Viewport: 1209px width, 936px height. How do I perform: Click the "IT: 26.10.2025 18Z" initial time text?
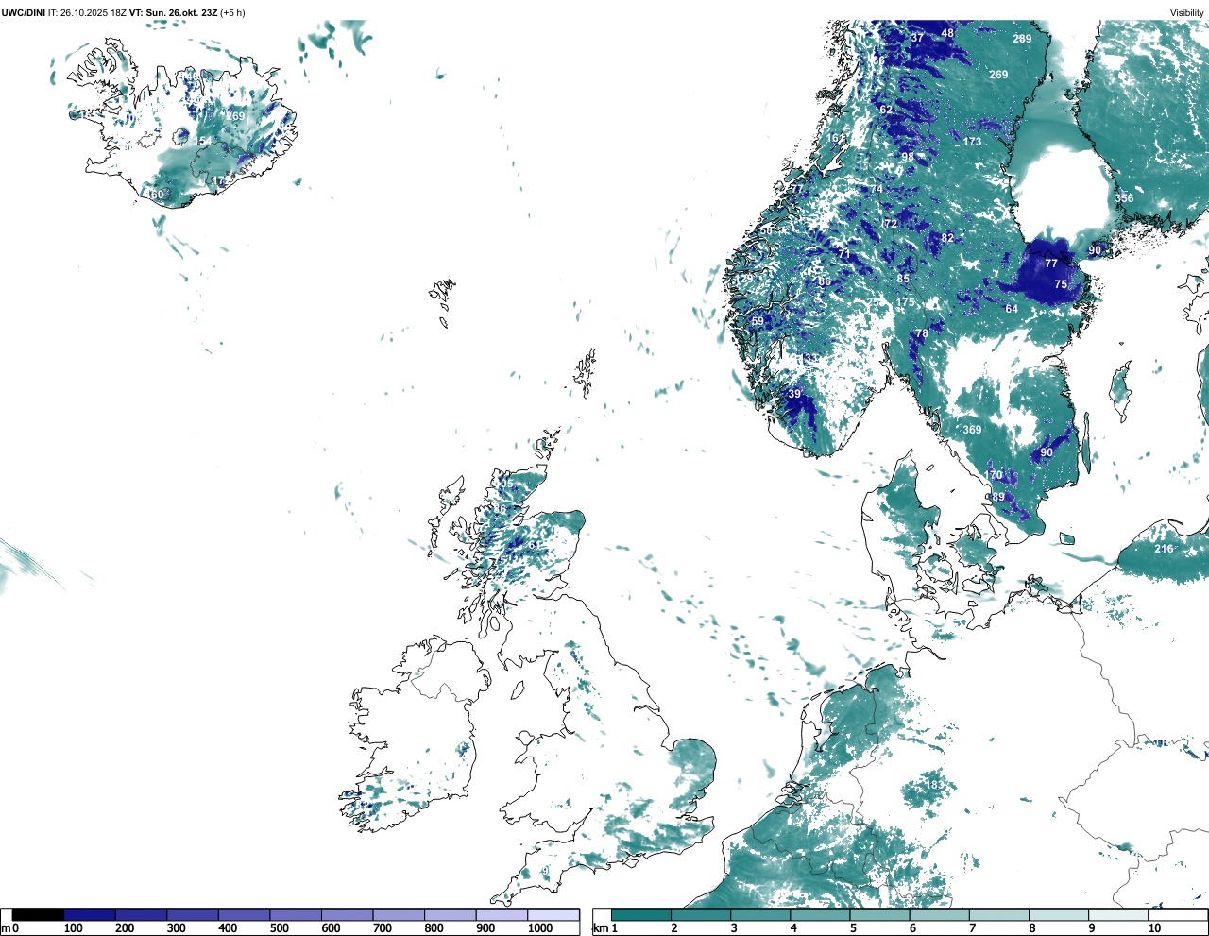(88, 12)
